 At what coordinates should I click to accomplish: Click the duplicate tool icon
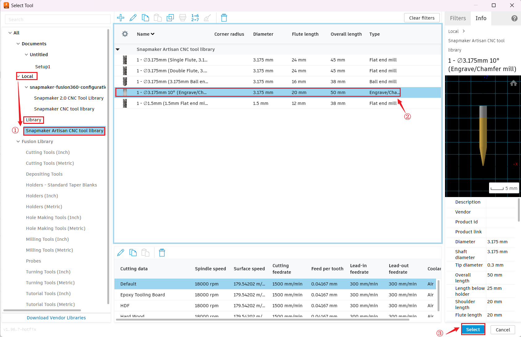pyautogui.click(x=170, y=18)
